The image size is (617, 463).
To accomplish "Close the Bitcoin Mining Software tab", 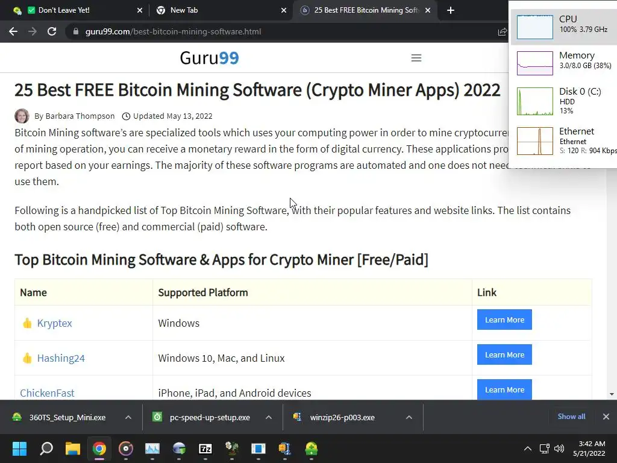I will (x=428, y=11).
